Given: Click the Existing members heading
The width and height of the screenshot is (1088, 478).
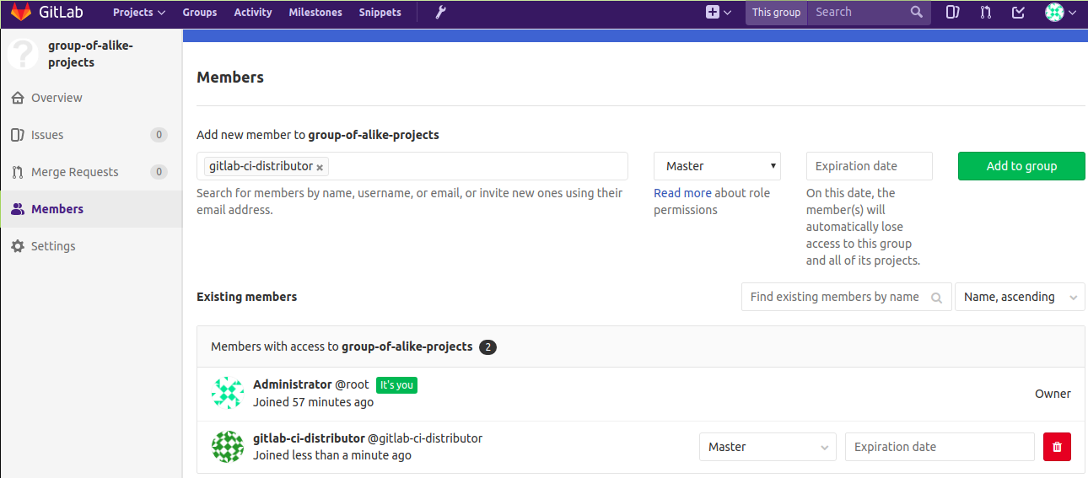Looking at the screenshot, I should [246, 297].
